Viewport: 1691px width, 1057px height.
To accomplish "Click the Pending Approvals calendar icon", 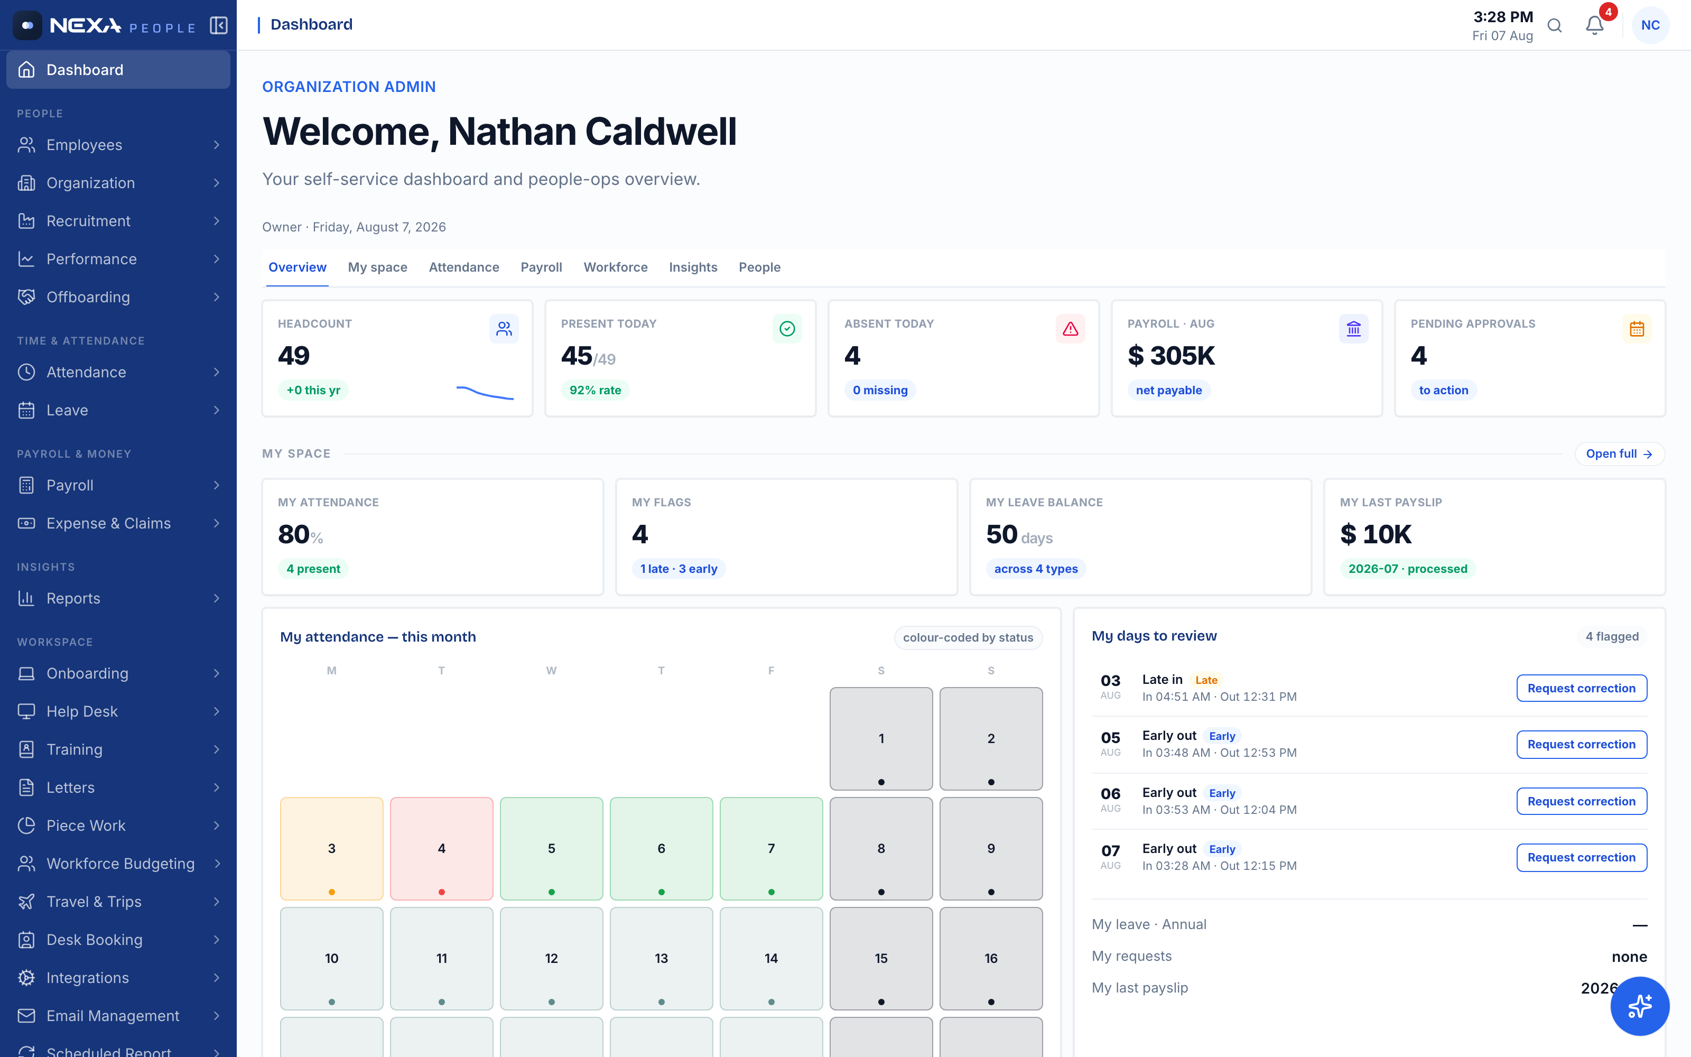I will 1637,329.
